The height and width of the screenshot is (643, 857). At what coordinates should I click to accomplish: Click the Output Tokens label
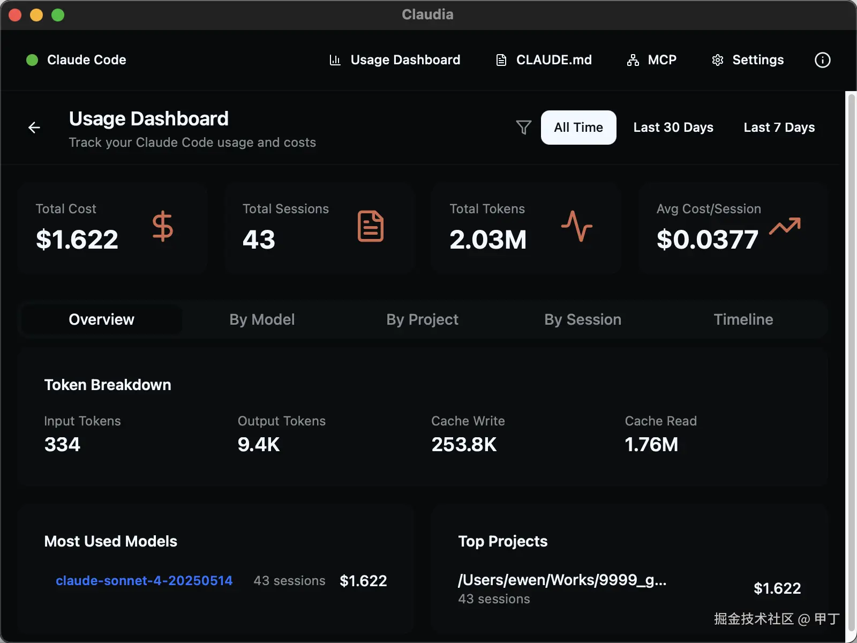[x=282, y=421]
